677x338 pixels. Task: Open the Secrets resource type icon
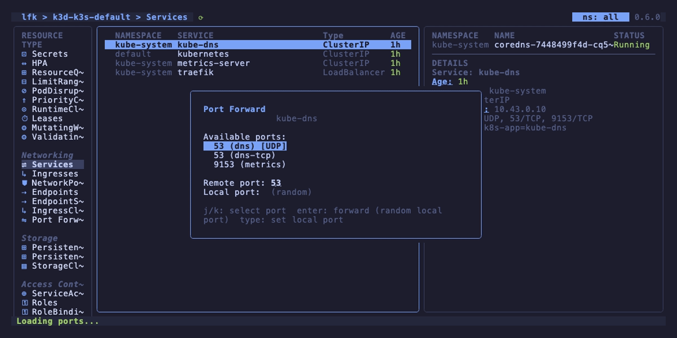pos(24,54)
